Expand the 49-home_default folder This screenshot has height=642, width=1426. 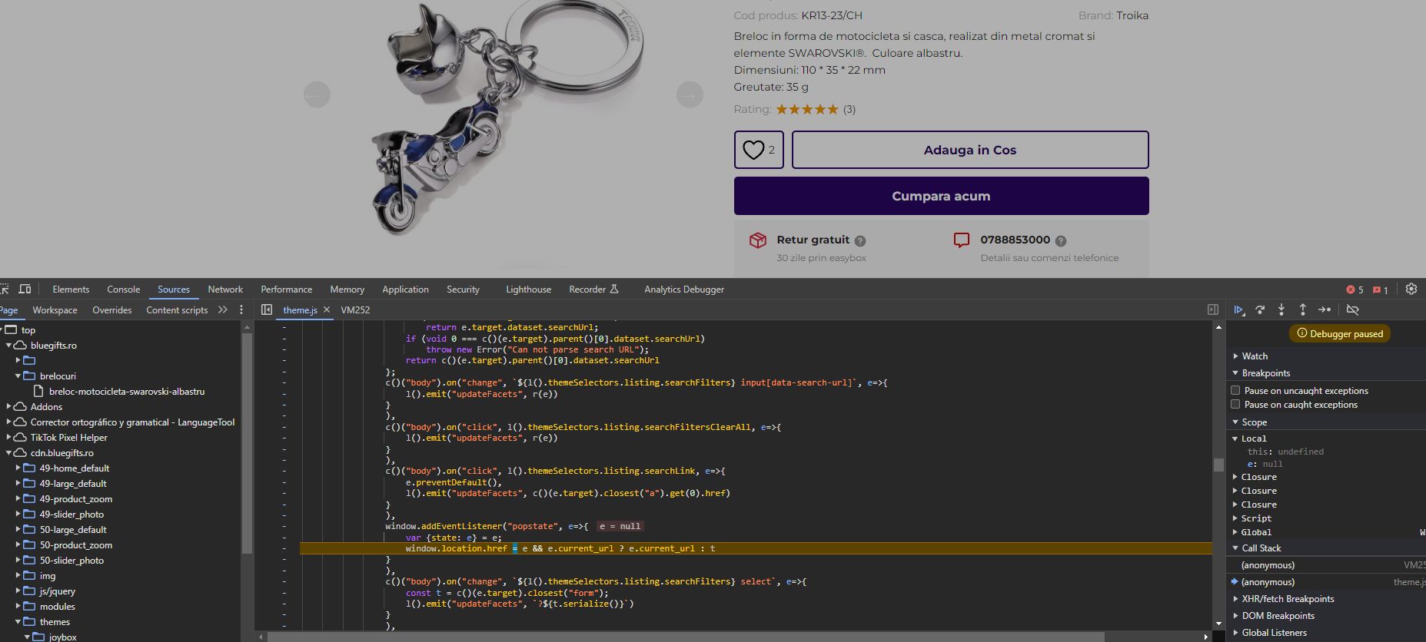pos(18,468)
